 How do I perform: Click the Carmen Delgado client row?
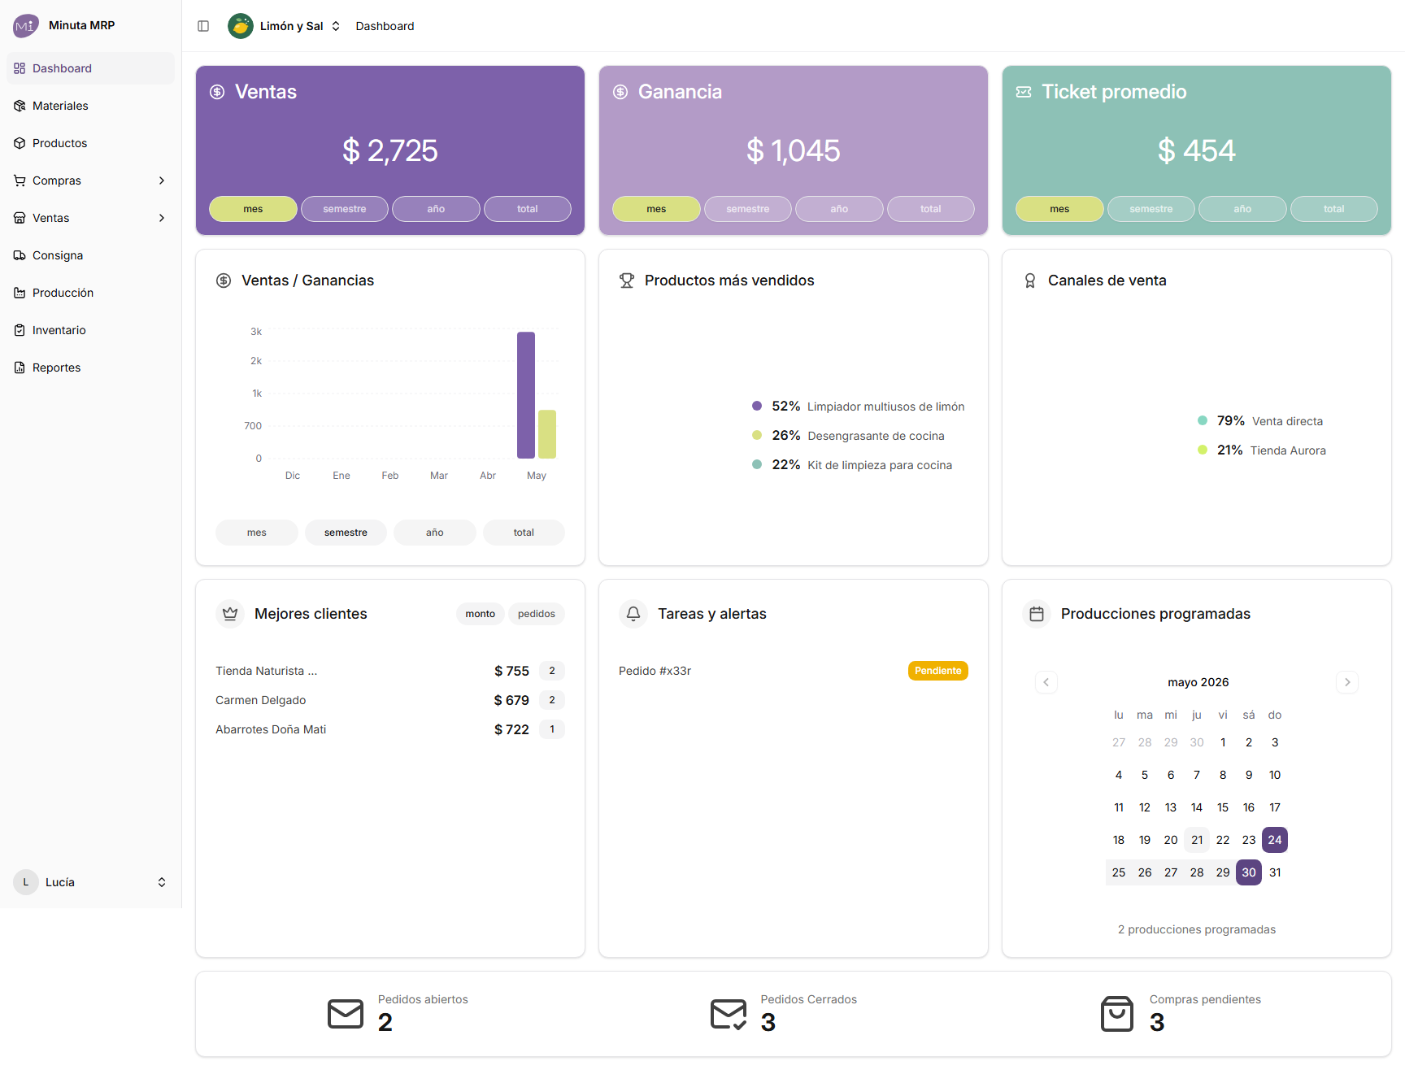[390, 700]
